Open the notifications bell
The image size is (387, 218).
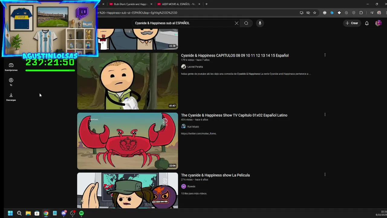(367, 23)
